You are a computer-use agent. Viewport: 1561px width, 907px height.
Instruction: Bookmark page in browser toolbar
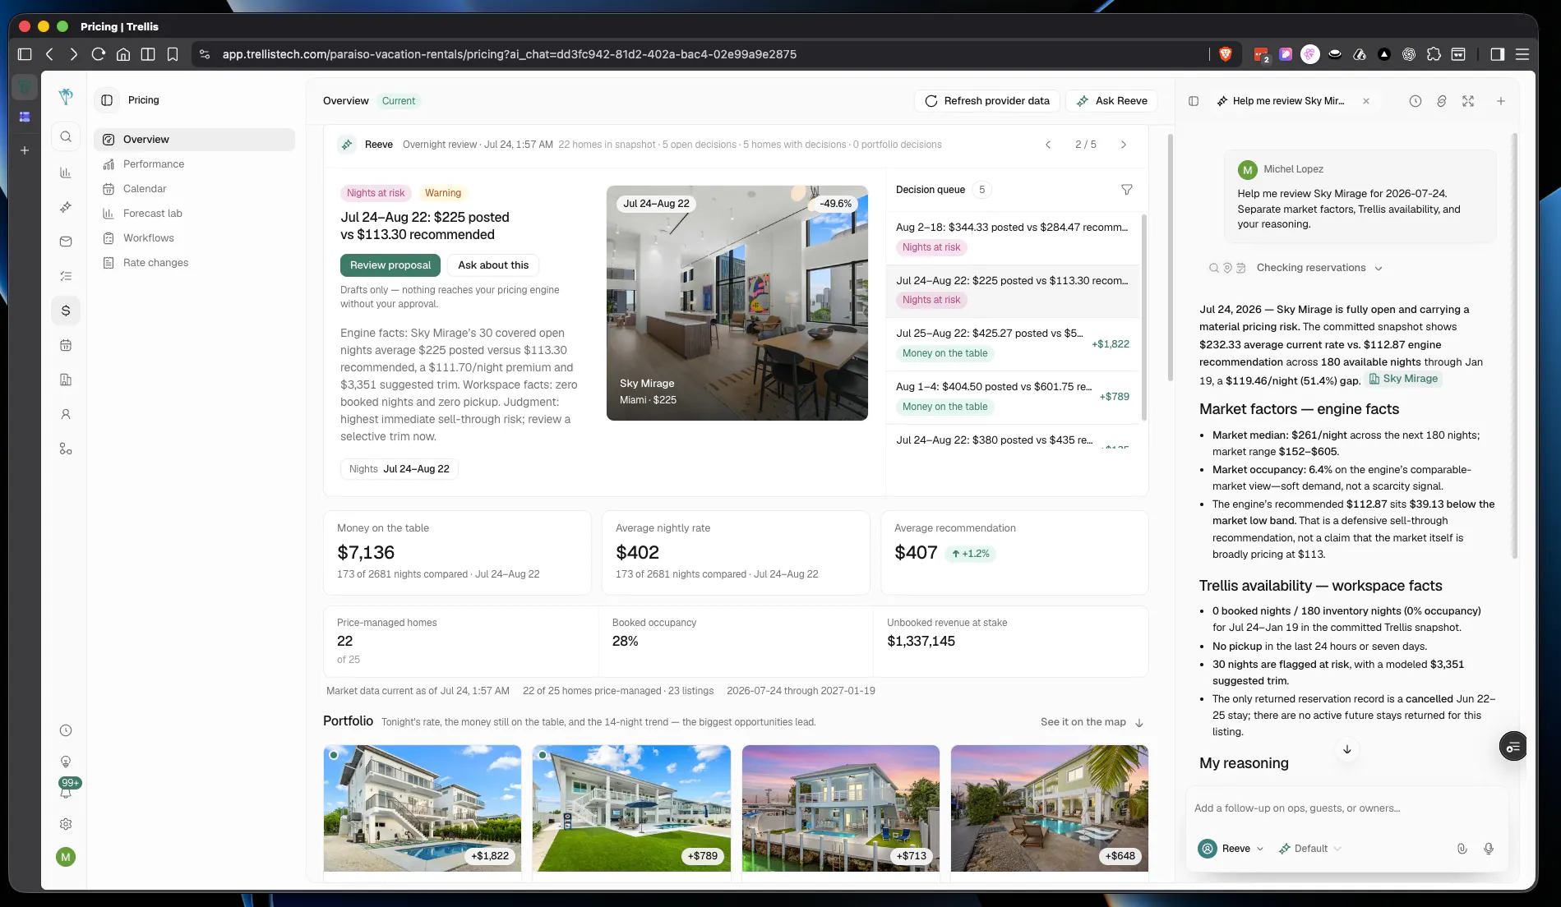pyautogui.click(x=173, y=54)
